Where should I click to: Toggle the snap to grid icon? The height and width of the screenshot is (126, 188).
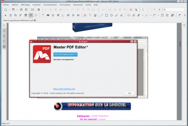tap(136, 10)
